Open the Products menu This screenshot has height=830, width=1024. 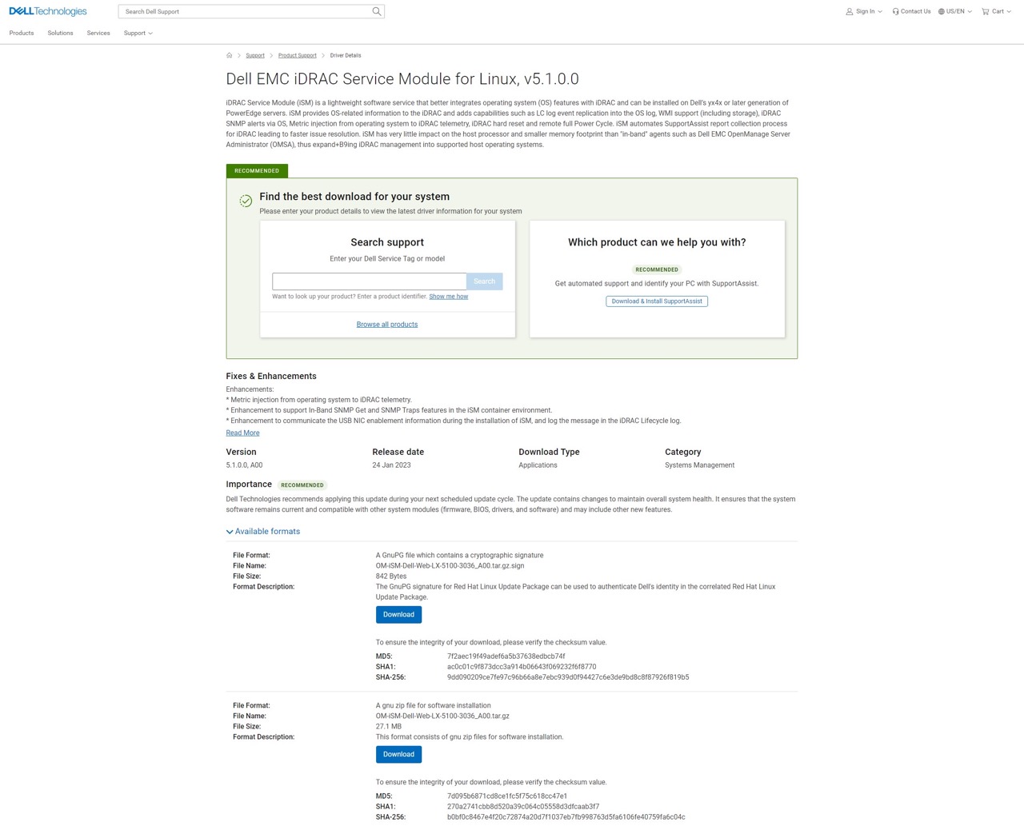22,33
